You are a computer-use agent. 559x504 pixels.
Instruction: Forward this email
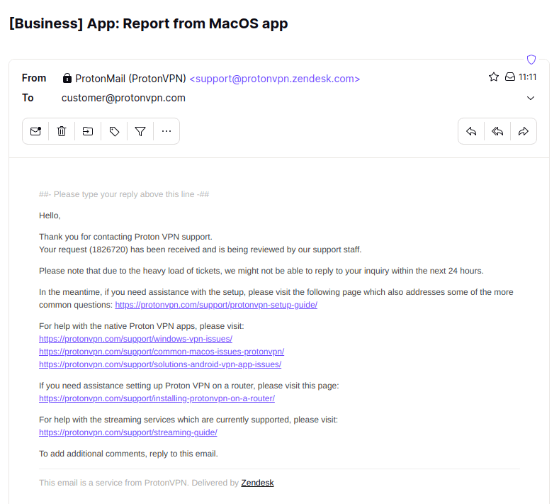tap(524, 131)
